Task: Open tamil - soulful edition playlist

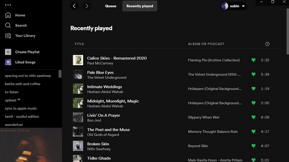Action: click(22, 117)
